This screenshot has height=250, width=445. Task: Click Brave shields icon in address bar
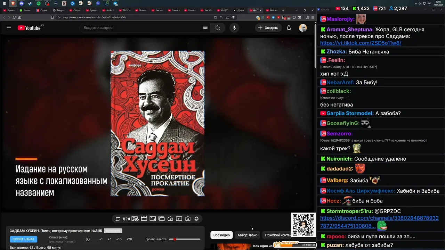233,17
